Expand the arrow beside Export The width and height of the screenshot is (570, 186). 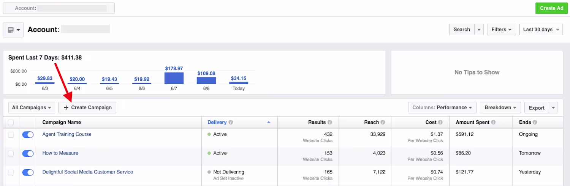553,108
